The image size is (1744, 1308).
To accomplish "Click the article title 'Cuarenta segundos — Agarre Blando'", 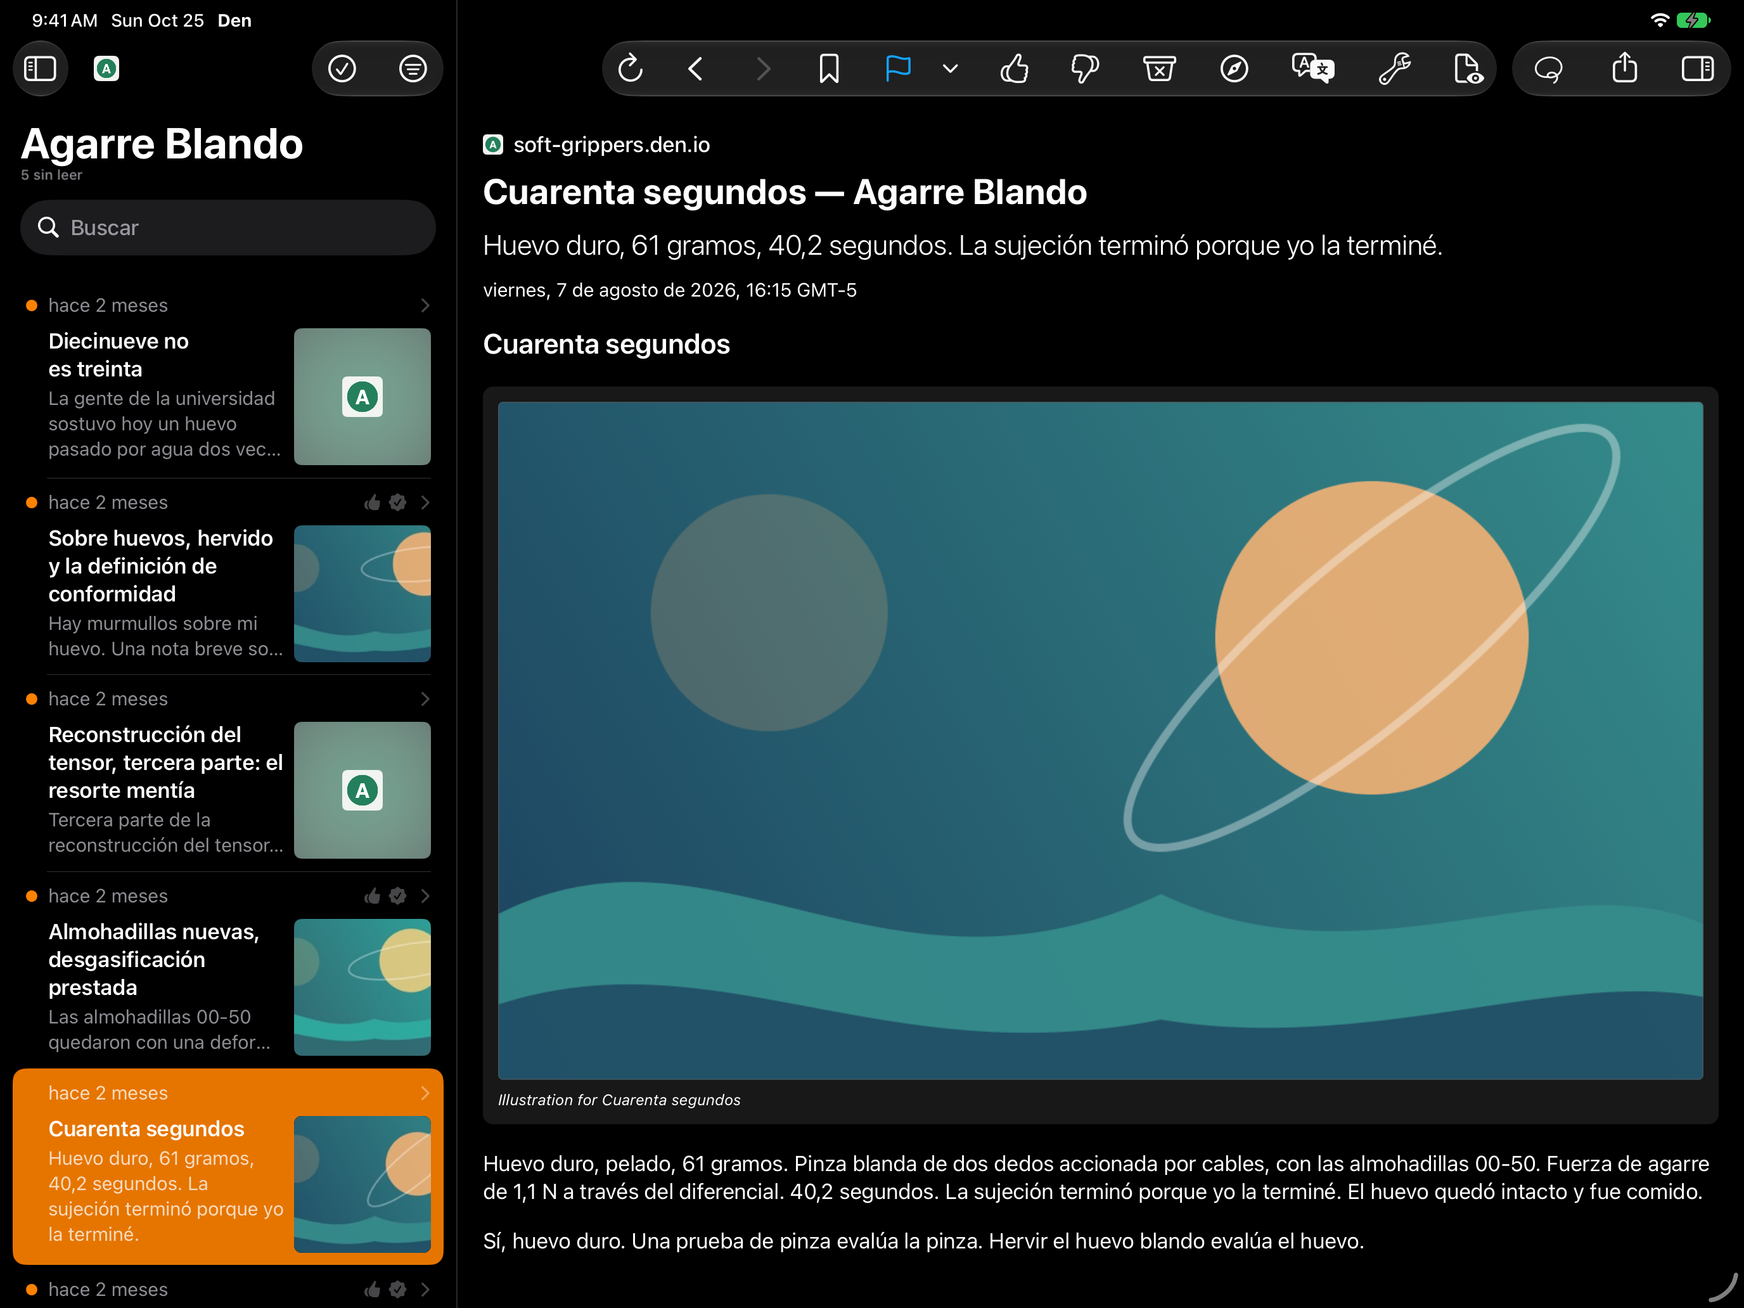I will click(785, 193).
